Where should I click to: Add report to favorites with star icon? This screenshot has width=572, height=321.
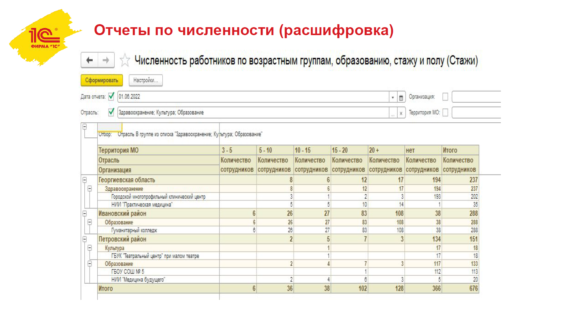125,60
